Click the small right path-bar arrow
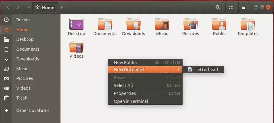 point(62,7)
